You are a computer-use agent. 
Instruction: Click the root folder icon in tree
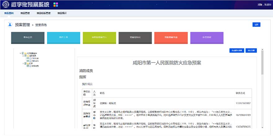coord(25,53)
